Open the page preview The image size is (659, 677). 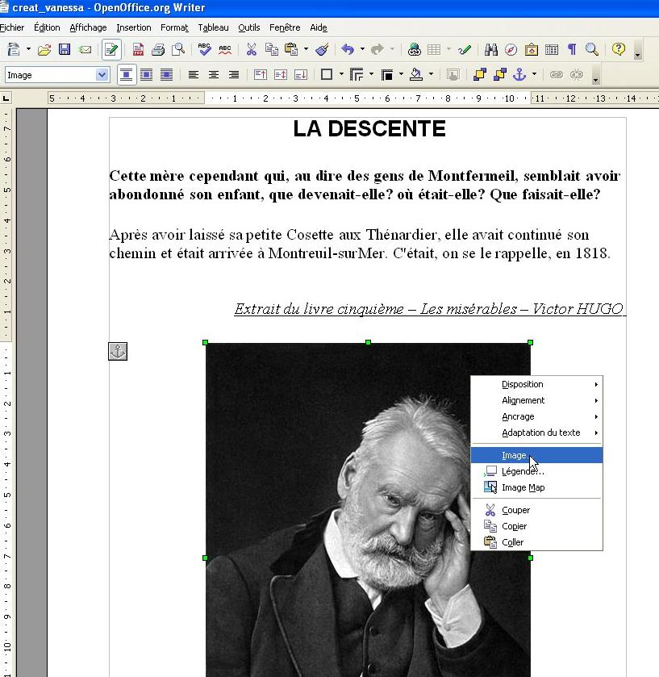tap(178, 50)
